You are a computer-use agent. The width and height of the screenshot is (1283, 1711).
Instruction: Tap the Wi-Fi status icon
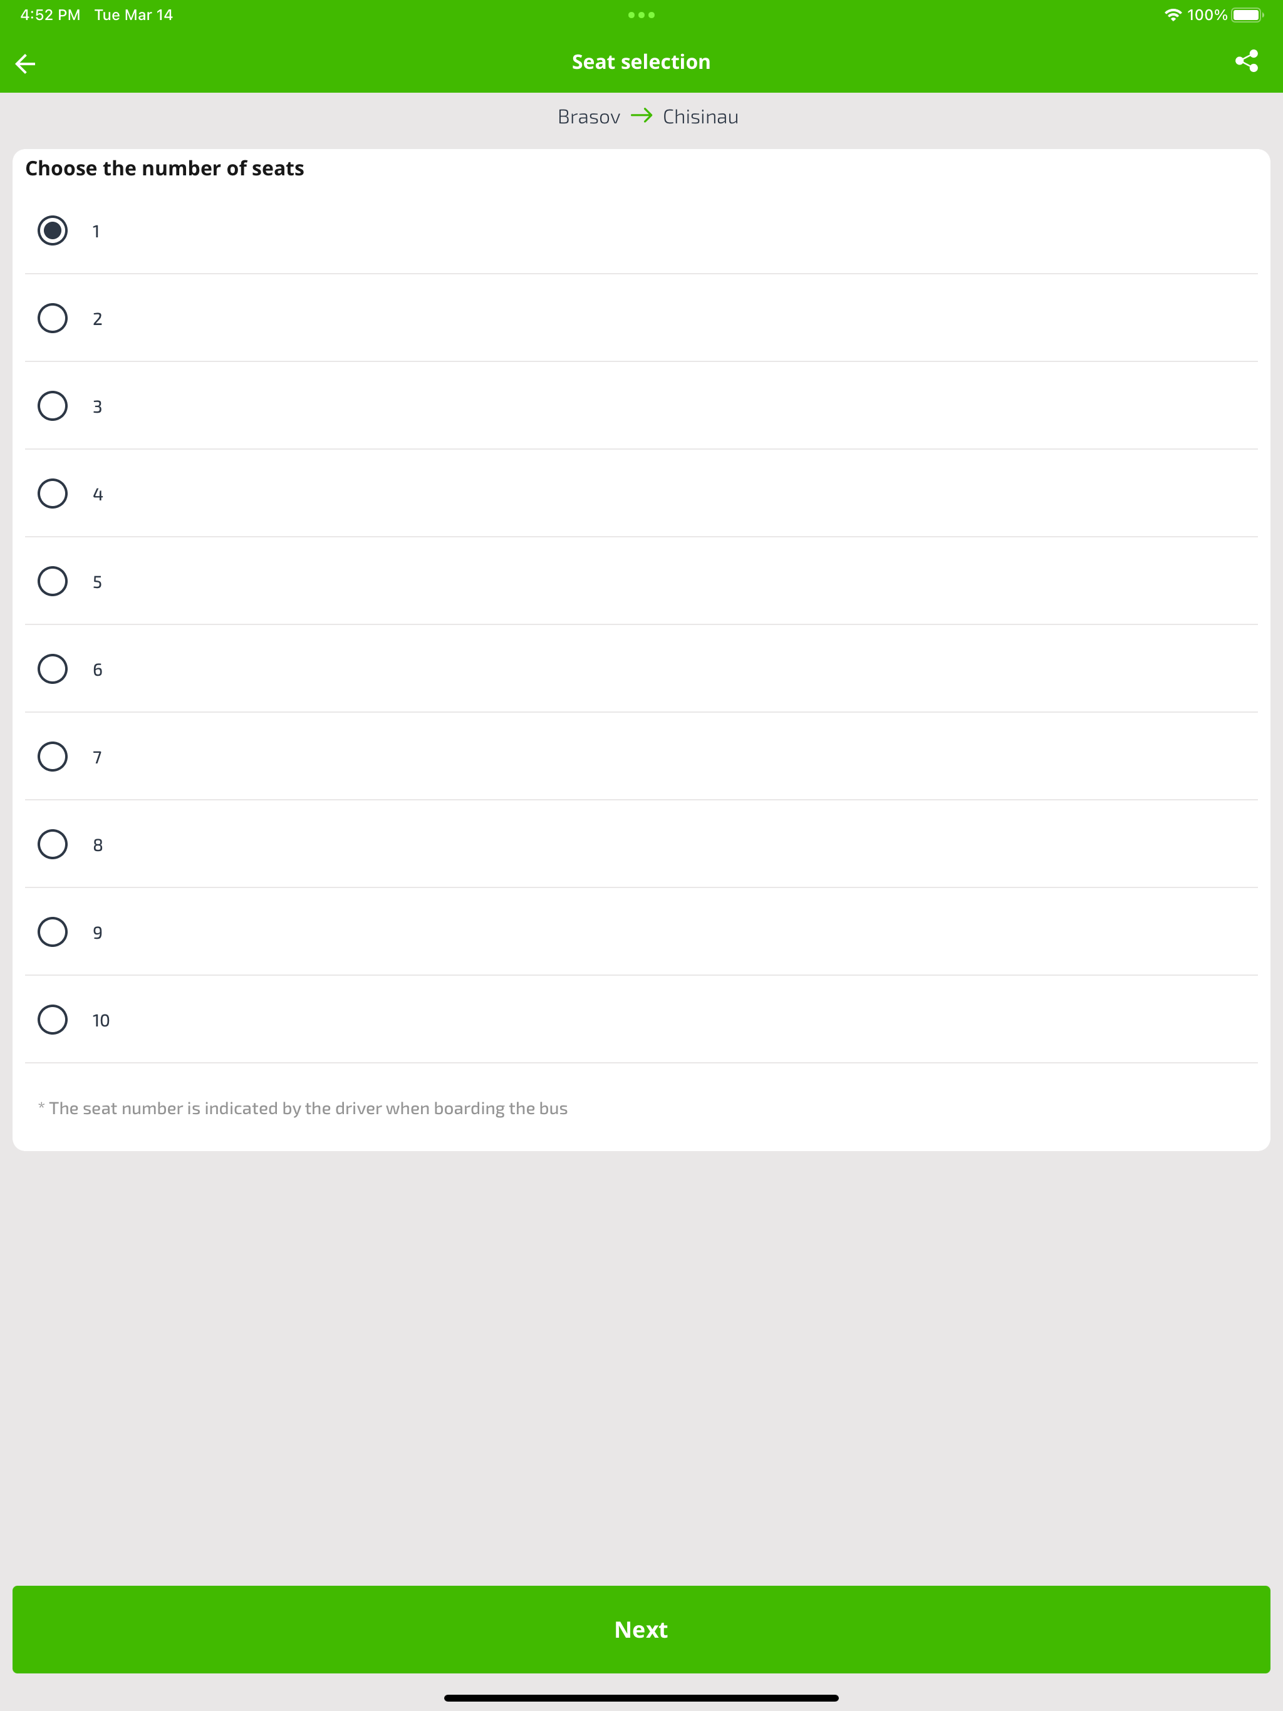tap(1172, 14)
